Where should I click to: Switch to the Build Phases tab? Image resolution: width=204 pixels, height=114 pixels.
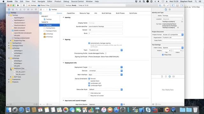coord(120,13)
